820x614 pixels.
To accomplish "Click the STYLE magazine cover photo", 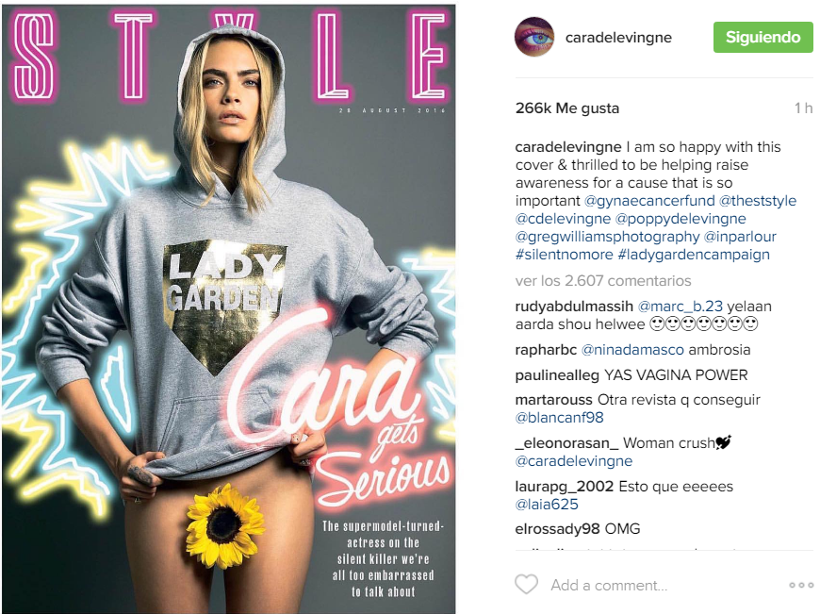I will [228, 308].
